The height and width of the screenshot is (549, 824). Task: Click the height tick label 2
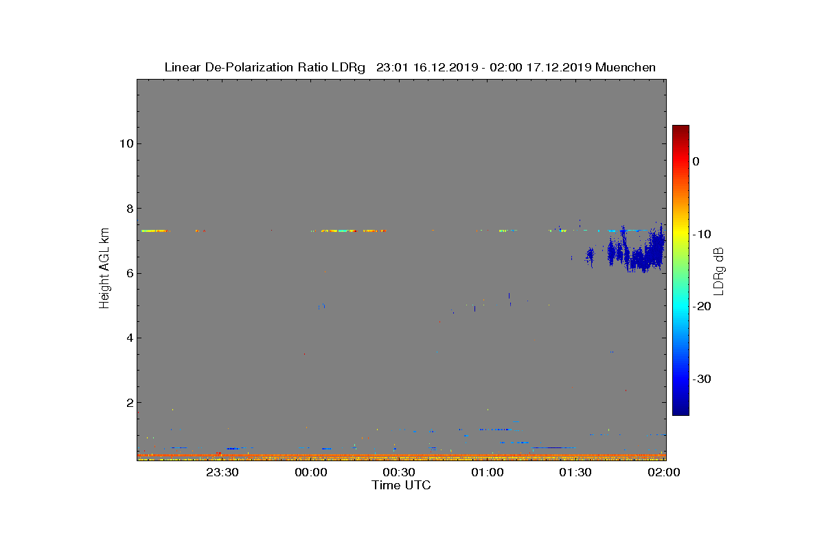click(128, 402)
